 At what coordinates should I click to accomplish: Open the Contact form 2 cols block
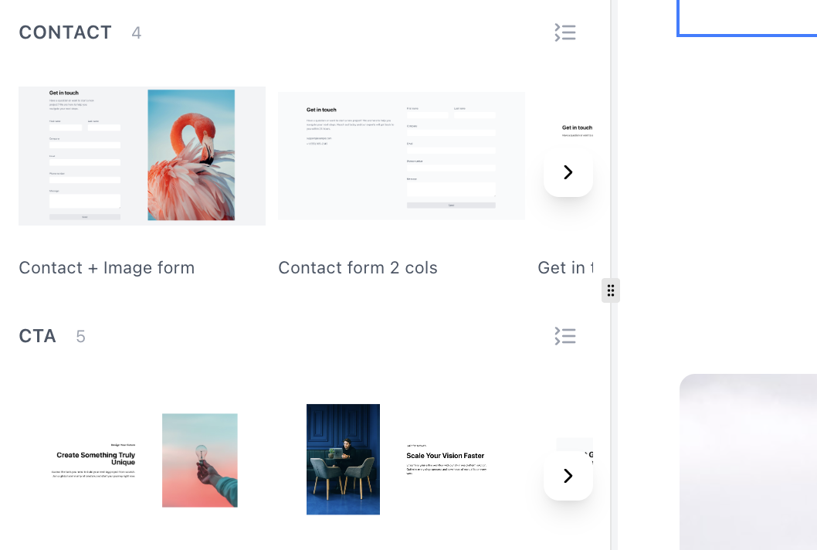pos(401,155)
